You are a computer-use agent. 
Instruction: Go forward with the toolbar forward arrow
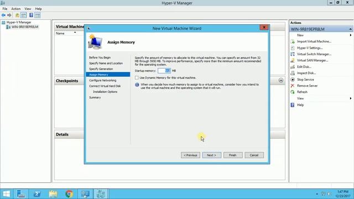point(9,15)
